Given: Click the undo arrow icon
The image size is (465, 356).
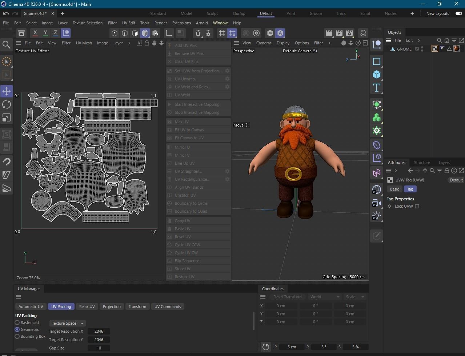Looking at the screenshot, I should coord(6,13).
